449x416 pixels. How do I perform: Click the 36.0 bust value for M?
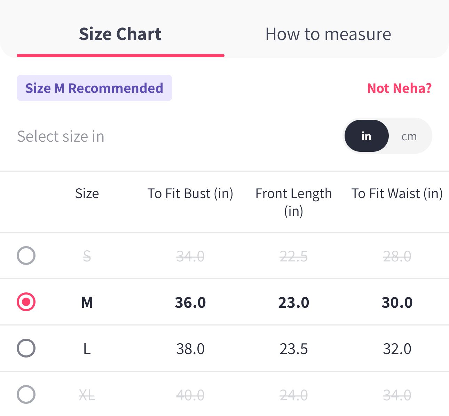point(190,302)
